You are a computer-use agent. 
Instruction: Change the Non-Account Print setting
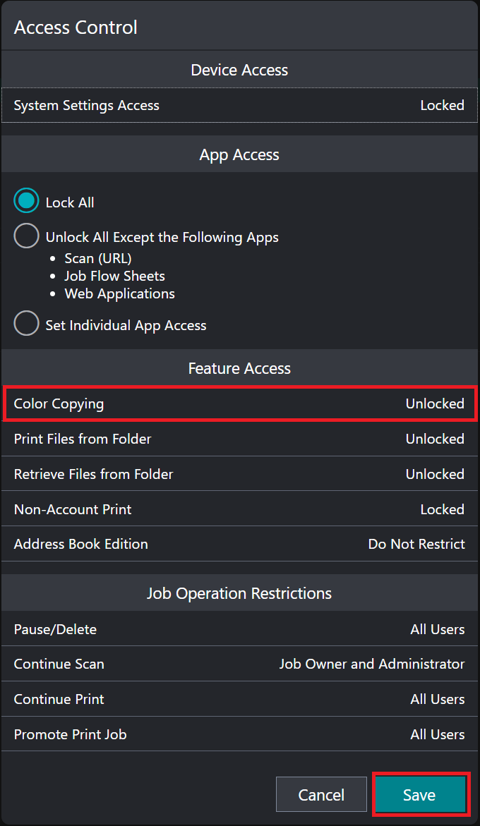pos(239,509)
